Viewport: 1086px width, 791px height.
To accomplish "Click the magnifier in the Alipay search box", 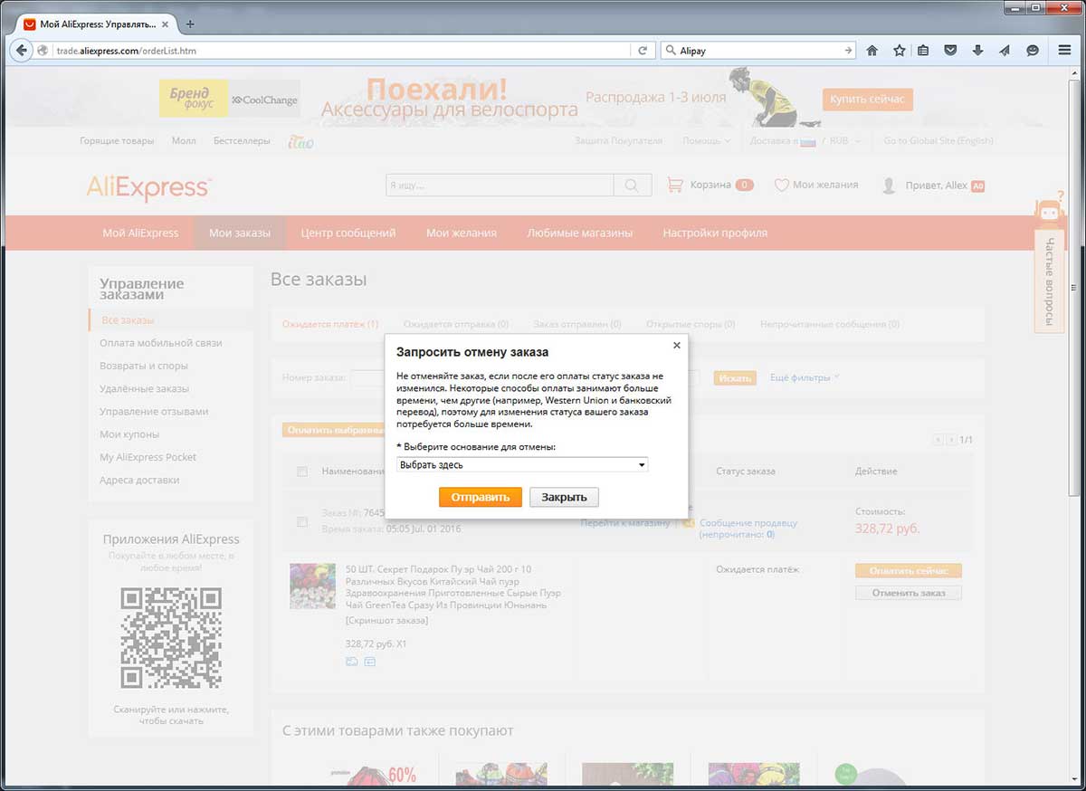I will point(671,51).
